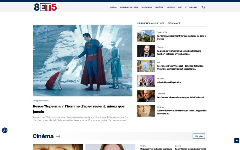Select the Théâtre menu item
The height and width of the screenshot is (150, 240).
coord(159,7)
